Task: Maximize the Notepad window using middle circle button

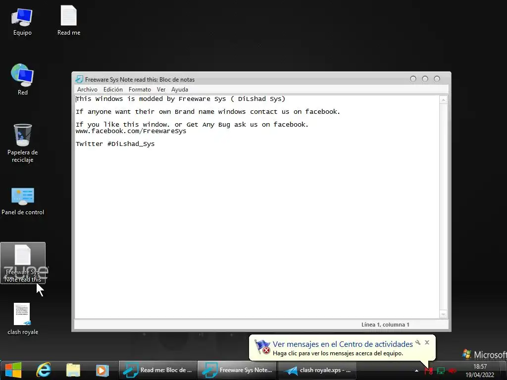Action: [x=425, y=79]
